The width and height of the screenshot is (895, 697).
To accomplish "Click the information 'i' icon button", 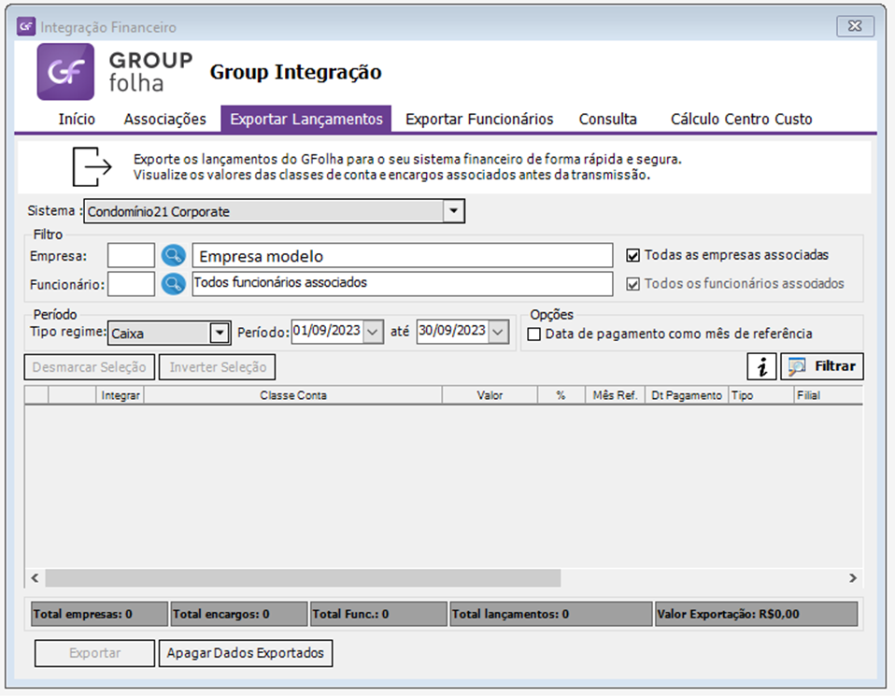I will pyautogui.click(x=762, y=367).
